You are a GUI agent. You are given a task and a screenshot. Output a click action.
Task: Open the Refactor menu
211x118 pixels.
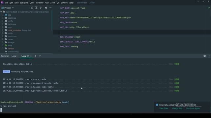point(40,3)
